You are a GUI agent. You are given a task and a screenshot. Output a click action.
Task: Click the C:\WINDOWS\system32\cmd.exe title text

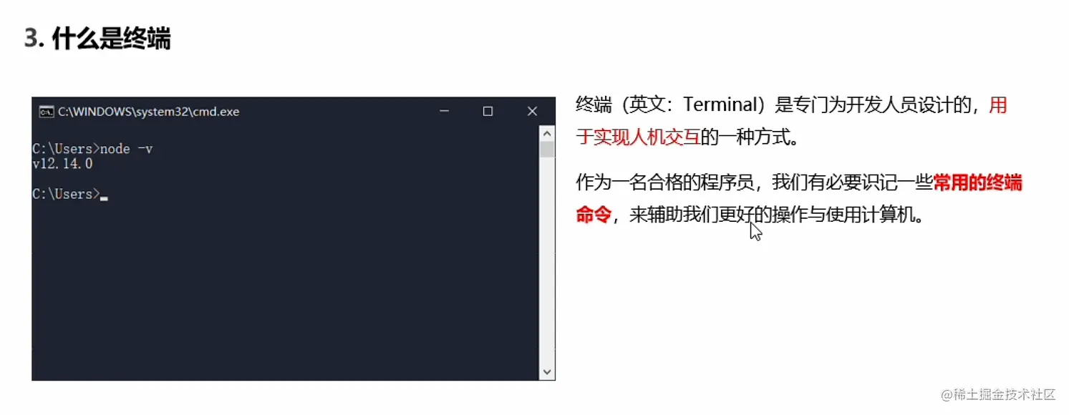[x=149, y=112]
